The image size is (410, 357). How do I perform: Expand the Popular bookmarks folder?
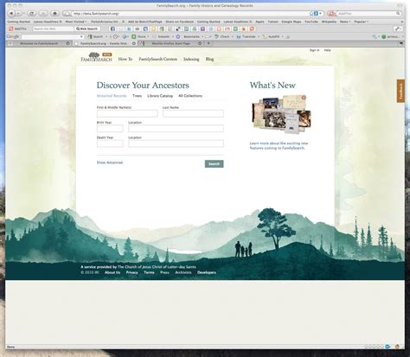[x=361, y=22]
